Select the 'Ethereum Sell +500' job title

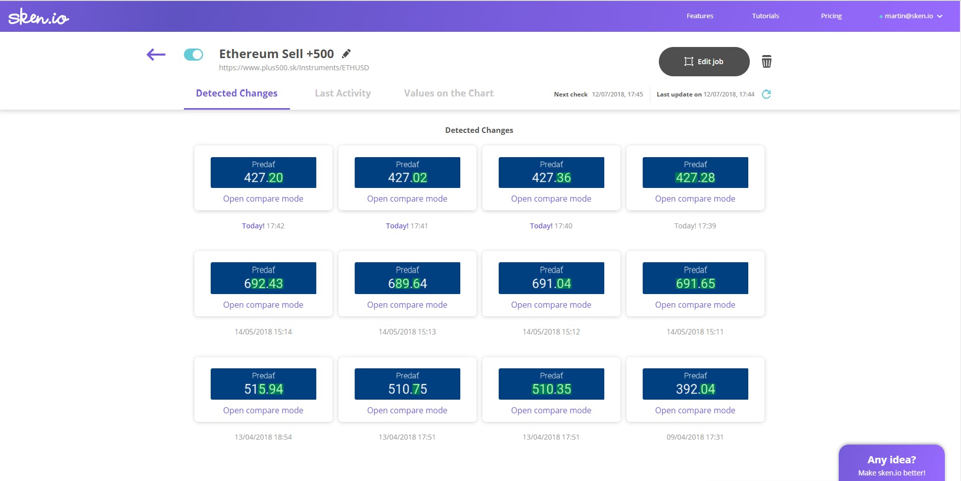point(276,54)
